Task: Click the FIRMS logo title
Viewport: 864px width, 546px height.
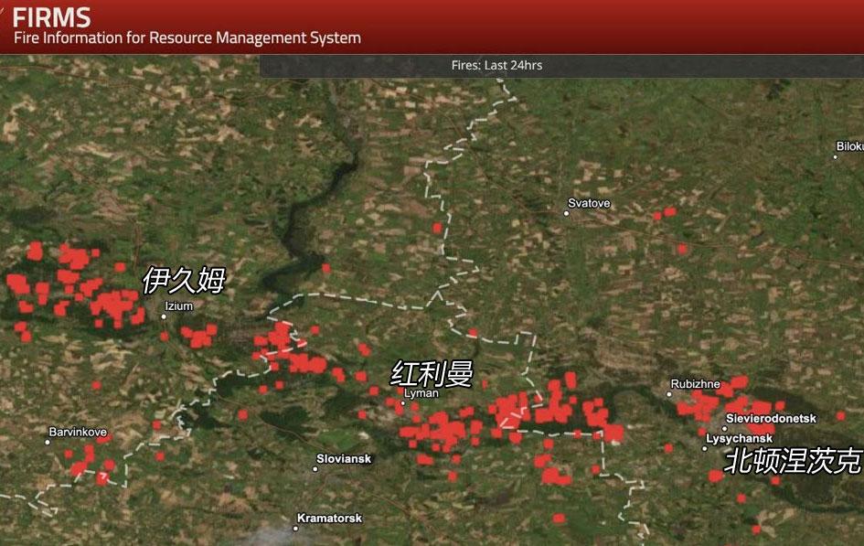Action: point(51,17)
